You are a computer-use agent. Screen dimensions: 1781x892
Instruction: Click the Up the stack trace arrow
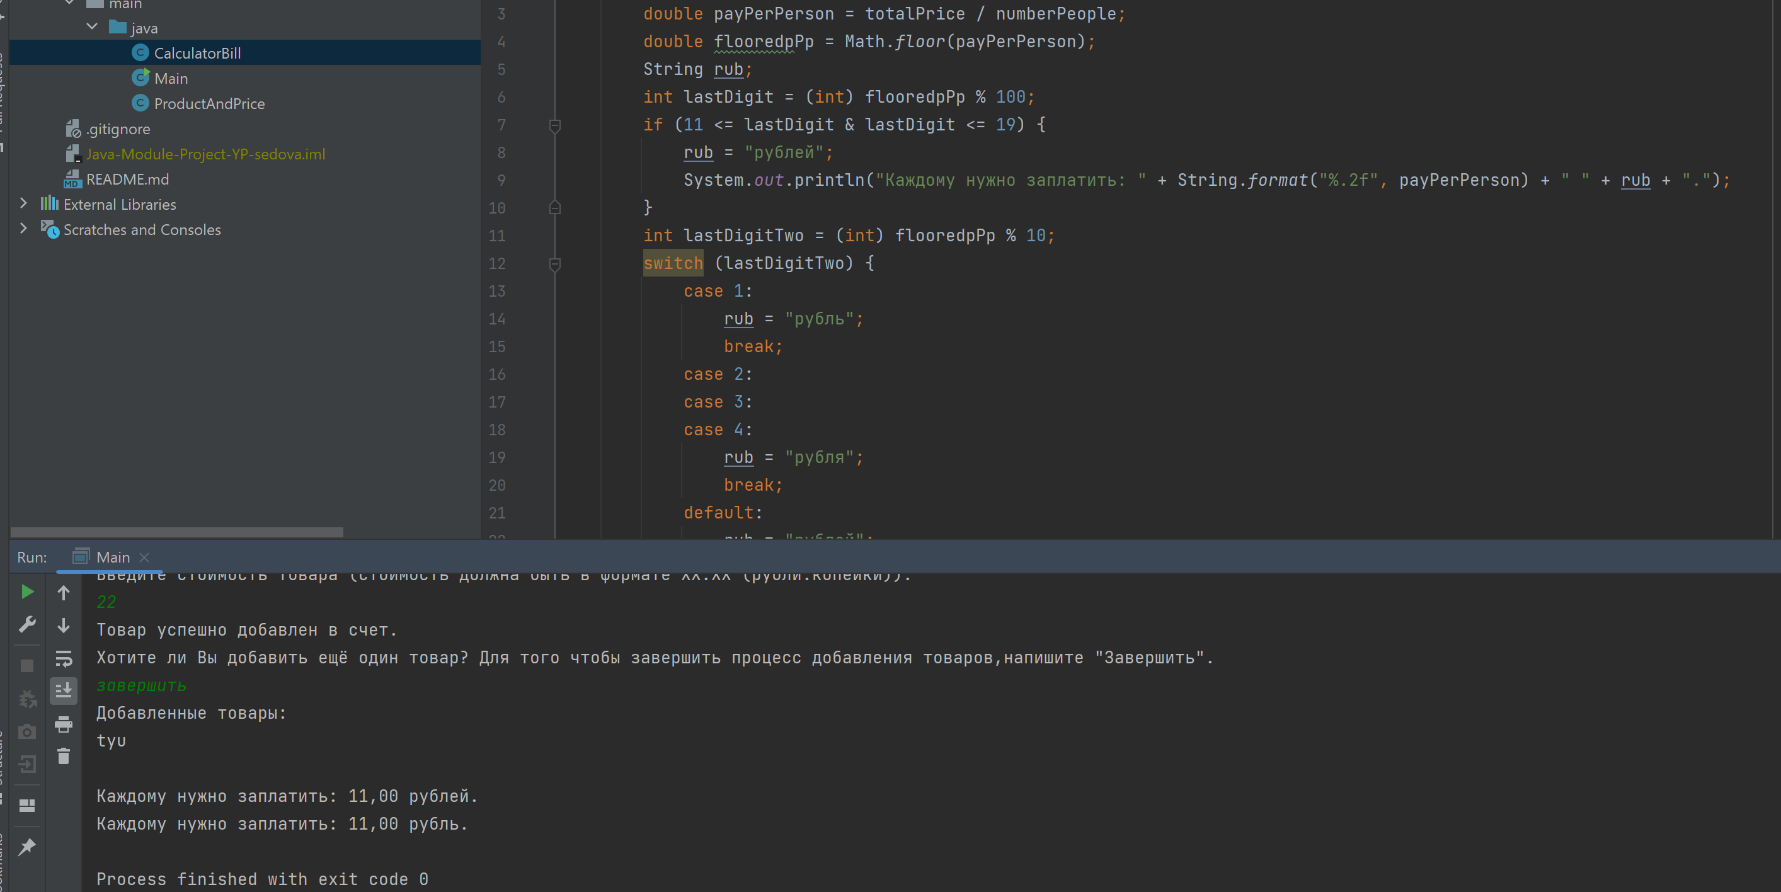point(64,593)
